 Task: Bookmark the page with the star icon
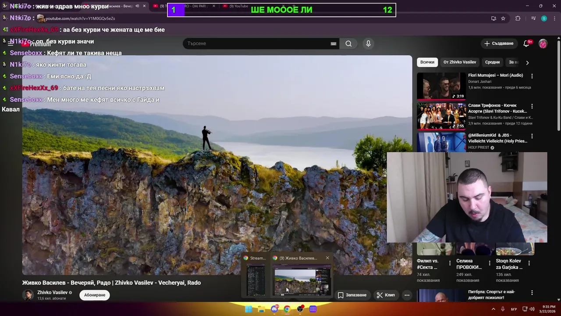click(x=503, y=18)
